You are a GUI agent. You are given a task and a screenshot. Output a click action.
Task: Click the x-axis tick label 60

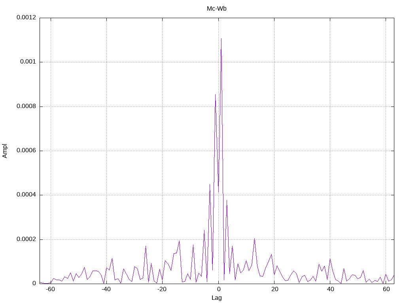(x=386, y=289)
